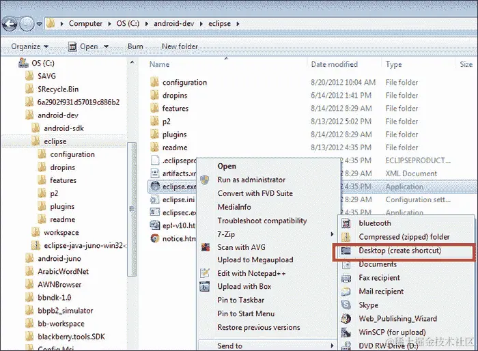Screen dimensions: 478x351
Task: Expand the Open button dropdown arrow
Action: pos(107,46)
